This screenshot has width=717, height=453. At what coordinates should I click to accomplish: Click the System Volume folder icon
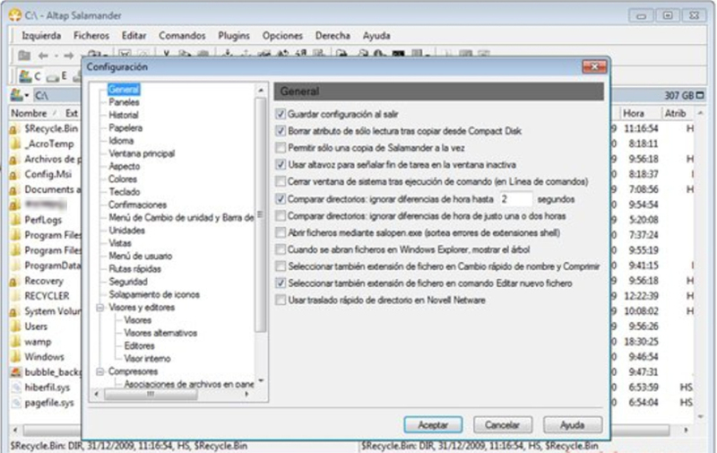(x=14, y=311)
